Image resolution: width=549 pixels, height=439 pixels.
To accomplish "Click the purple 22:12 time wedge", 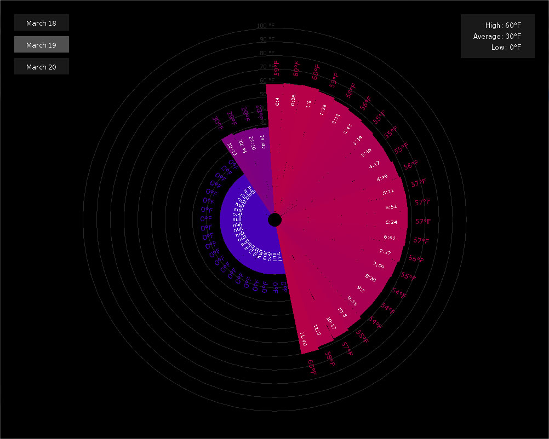I will [x=232, y=147].
